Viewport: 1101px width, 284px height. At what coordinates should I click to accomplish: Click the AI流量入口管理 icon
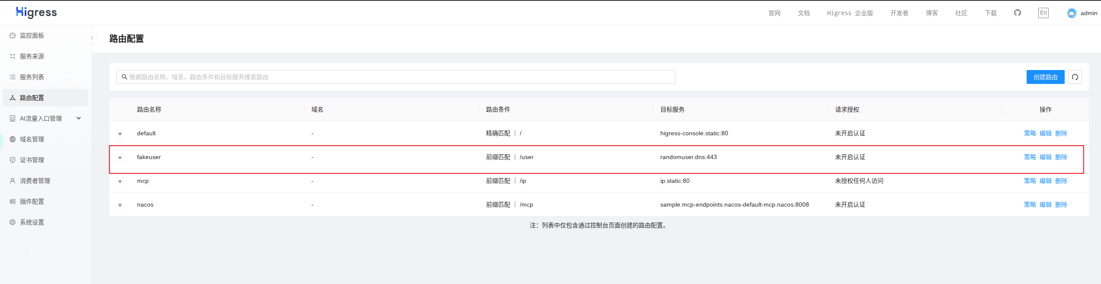click(13, 118)
